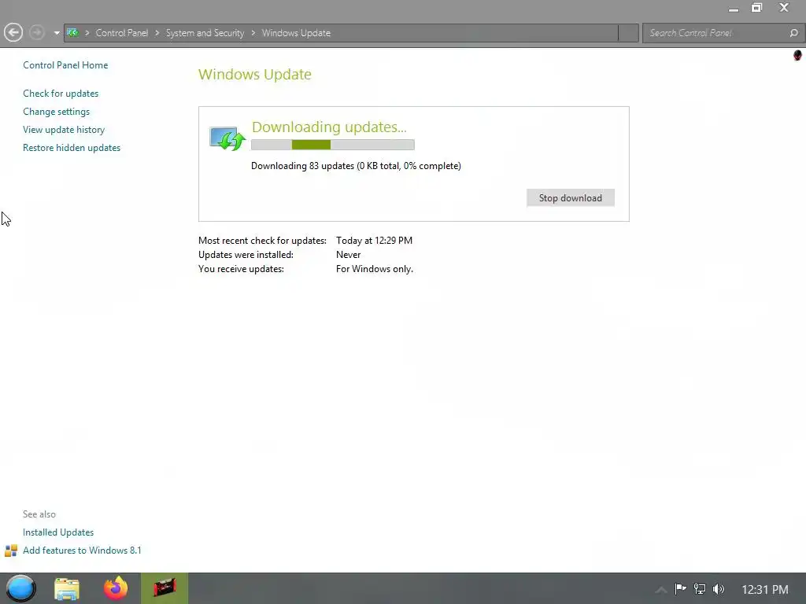Open Installed Updates link
The image size is (806, 604).
pos(58,532)
